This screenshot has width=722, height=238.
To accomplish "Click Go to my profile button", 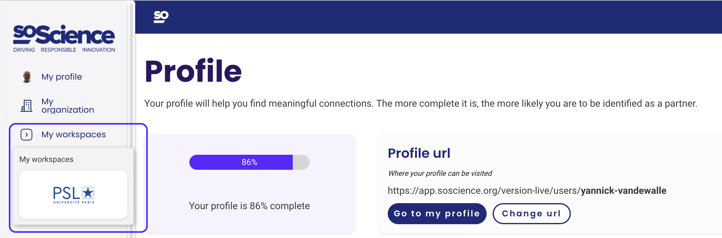I will point(437,214).
